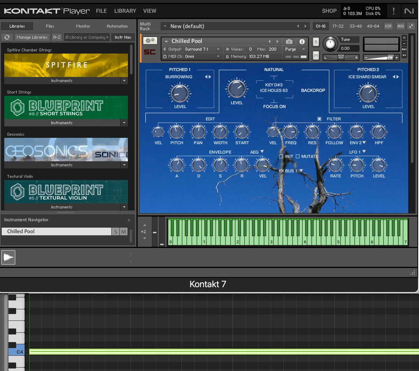Solo instrument with header S button

pos(316,42)
